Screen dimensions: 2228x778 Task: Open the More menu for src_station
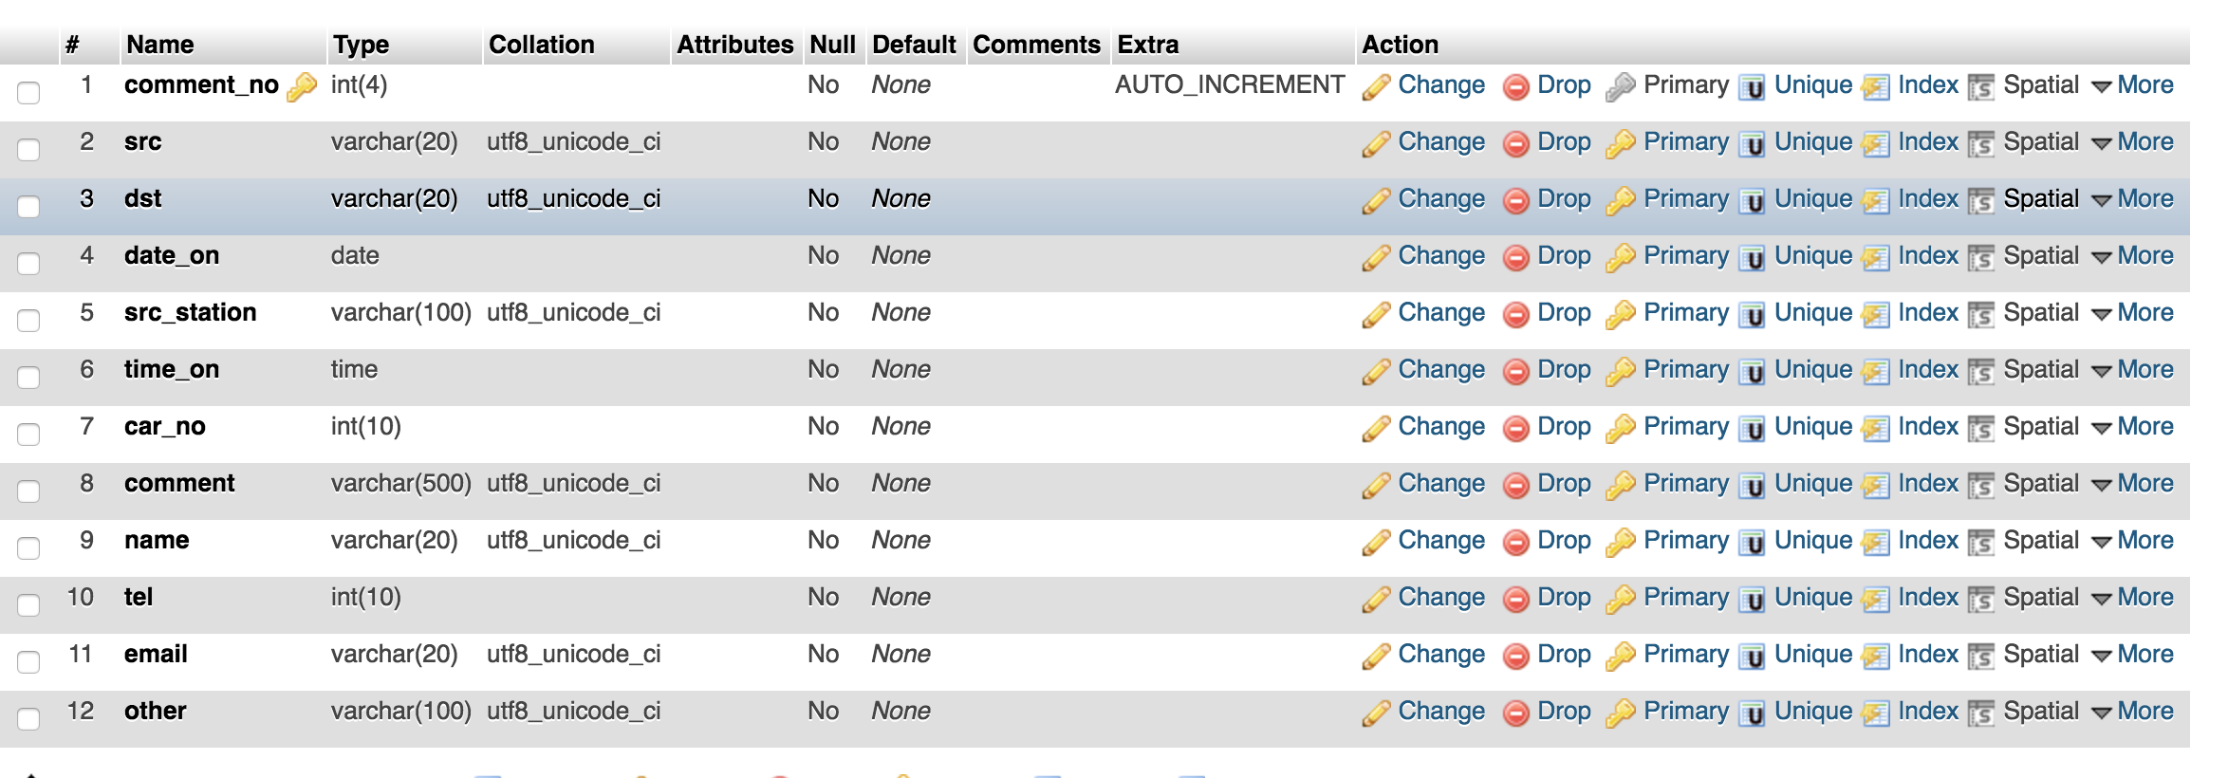2133,313
